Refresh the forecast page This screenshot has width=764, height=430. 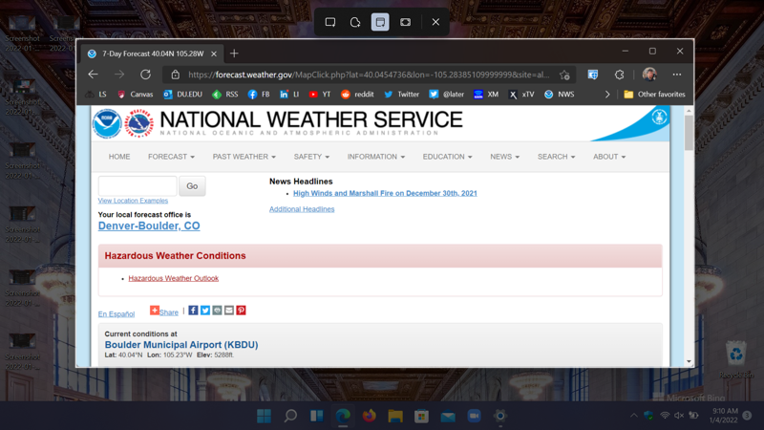tap(145, 75)
